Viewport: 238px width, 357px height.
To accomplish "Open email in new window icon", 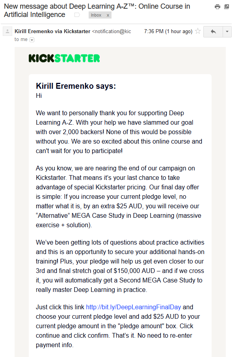I will [x=227, y=7].
